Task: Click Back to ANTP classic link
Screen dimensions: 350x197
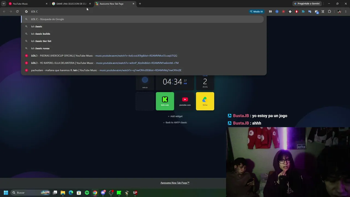Action: click(175, 123)
